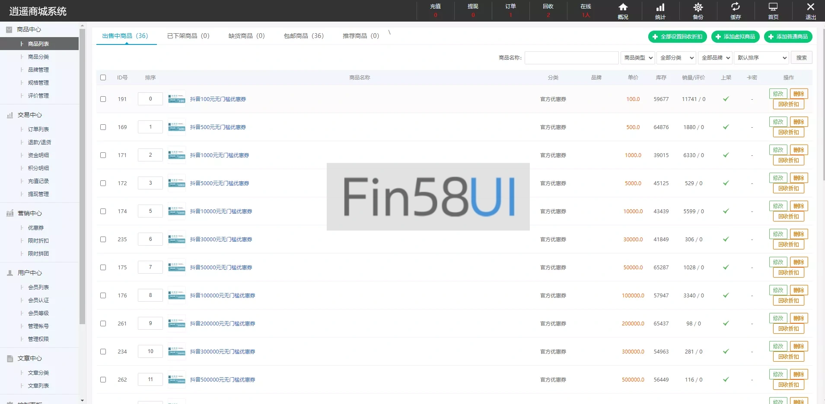825x404 pixels.
Task: Click the 统计 bar chart icon
Action: coord(660,7)
